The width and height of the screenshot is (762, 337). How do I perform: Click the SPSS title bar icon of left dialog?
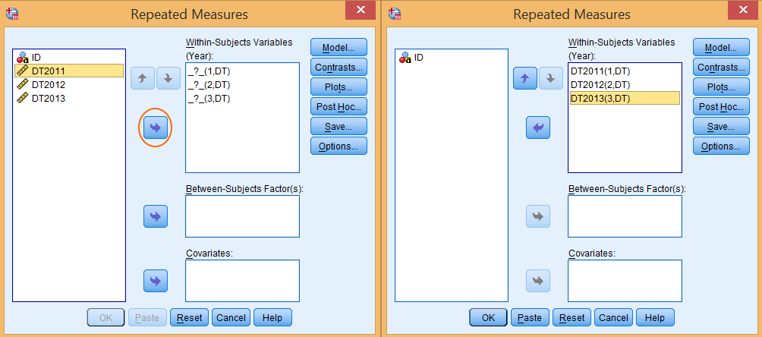point(11,14)
